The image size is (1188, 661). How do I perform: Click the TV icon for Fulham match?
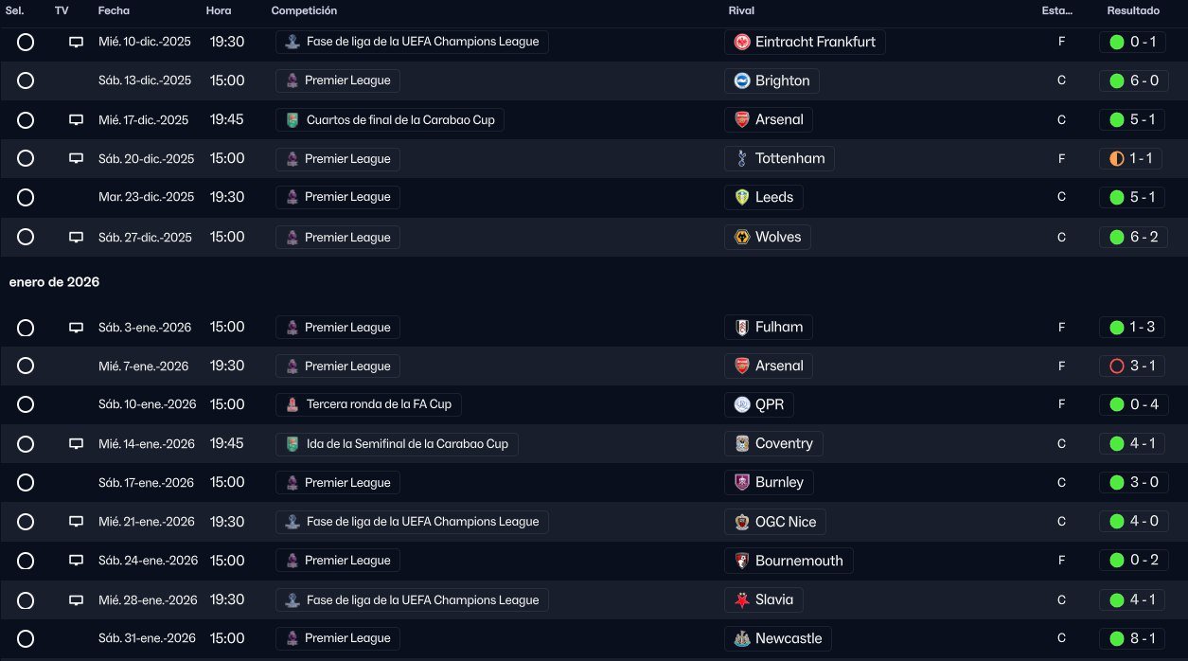coord(77,328)
